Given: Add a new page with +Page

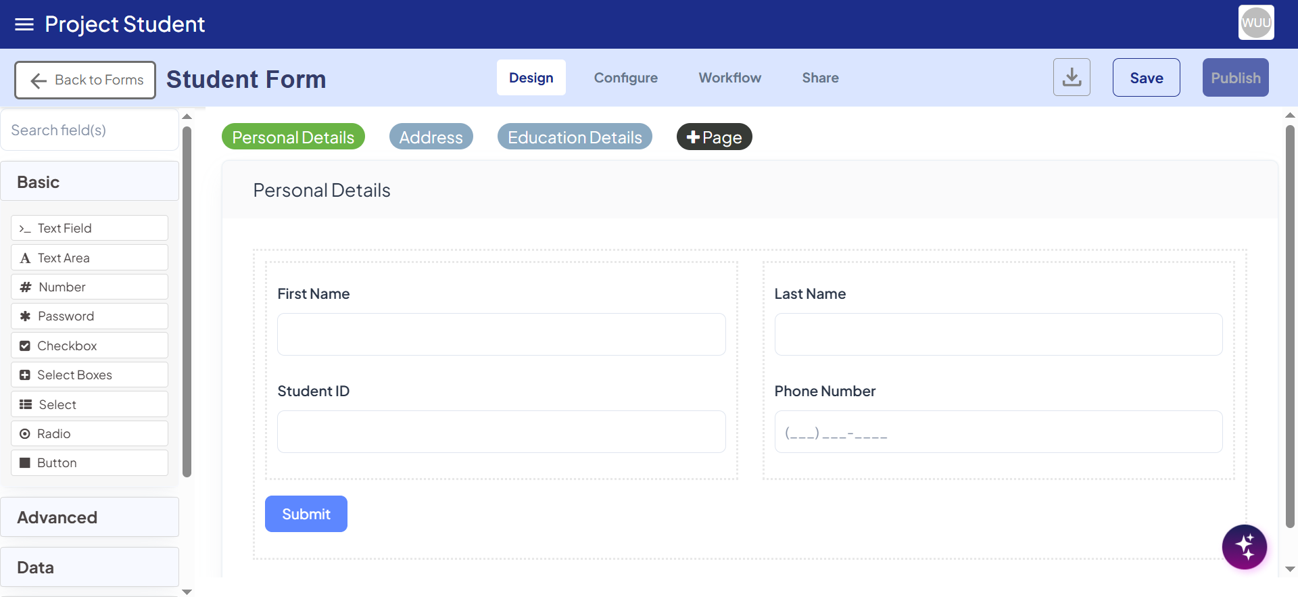Looking at the screenshot, I should tap(714, 137).
